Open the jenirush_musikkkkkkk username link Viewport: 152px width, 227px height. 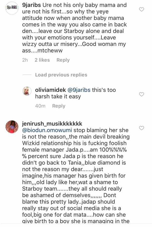tap(52, 124)
